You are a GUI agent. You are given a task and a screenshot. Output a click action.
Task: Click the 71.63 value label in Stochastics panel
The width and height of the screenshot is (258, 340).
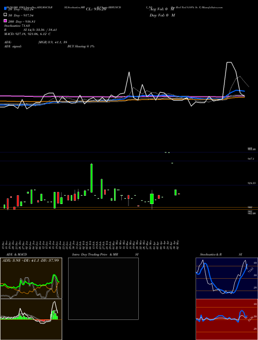(250, 270)
